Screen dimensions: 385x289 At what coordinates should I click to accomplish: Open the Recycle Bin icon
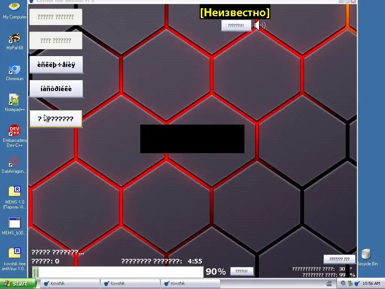click(367, 257)
